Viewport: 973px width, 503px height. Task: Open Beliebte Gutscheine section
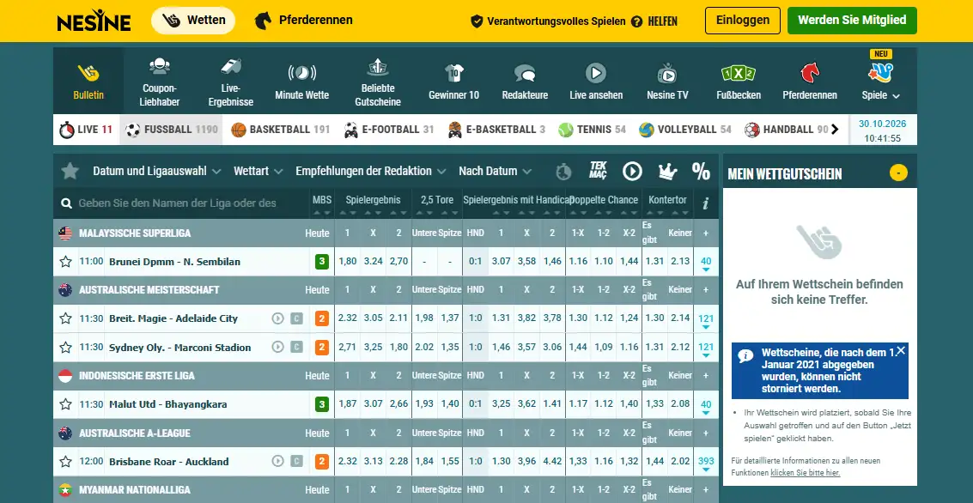pyautogui.click(x=378, y=82)
